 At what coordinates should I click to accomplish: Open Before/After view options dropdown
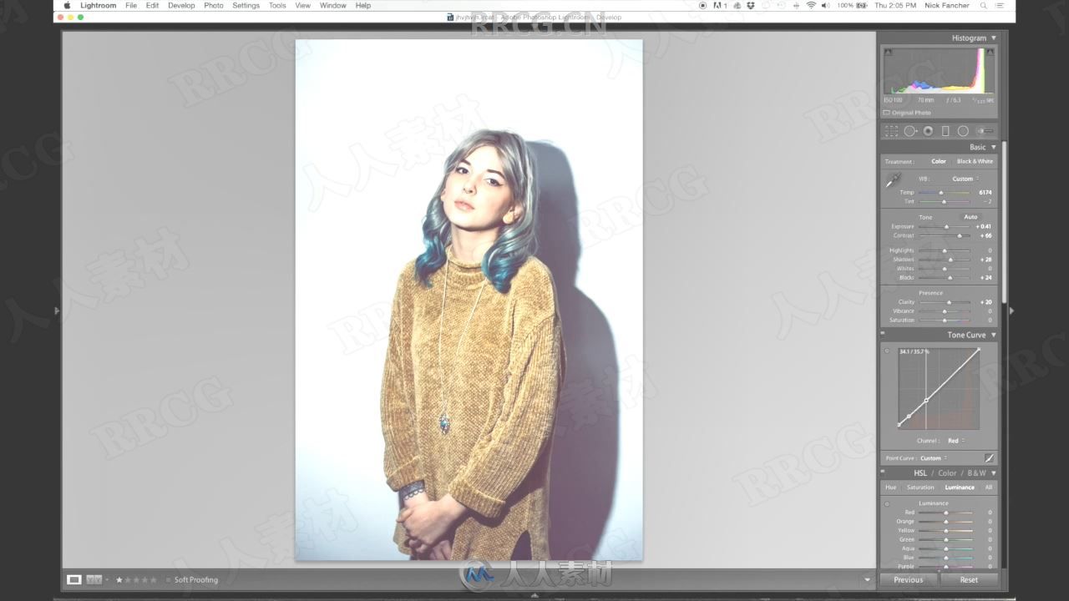pyautogui.click(x=107, y=579)
